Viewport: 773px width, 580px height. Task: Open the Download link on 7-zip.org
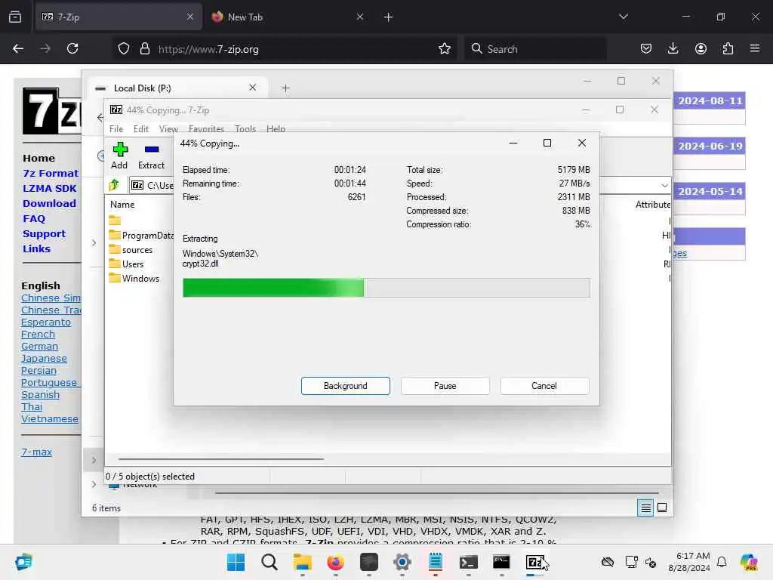pyautogui.click(x=49, y=203)
